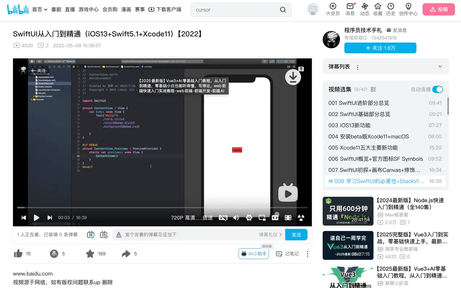Screen dimensions: 461x288
Task: Disable the 自动连播 autoplay toggle
Action: pyautogui.click(x=437, y=89)
